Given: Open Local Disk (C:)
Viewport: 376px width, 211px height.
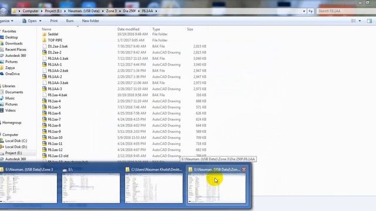Looking at the screenshot, I should 16,141.
